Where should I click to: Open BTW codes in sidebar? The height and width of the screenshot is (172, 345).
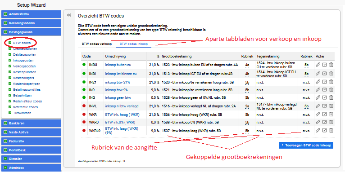[x=22, y=43]
